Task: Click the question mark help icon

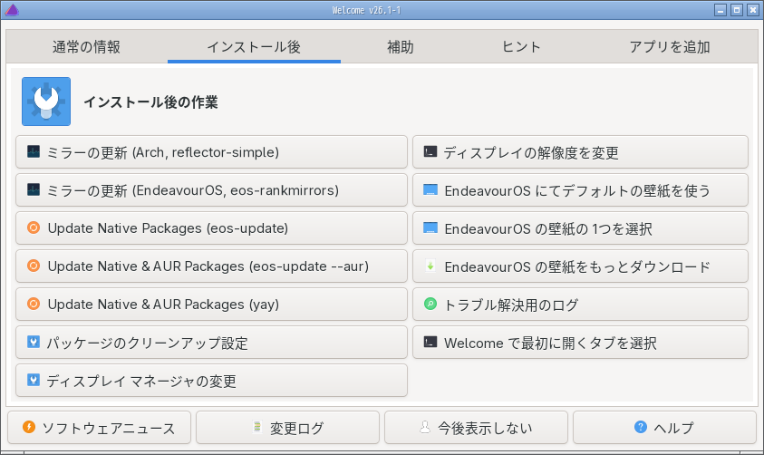Action: tap(641, 427)
